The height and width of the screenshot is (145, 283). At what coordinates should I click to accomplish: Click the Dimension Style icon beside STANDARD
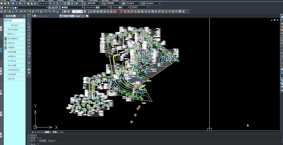point(104,3)
